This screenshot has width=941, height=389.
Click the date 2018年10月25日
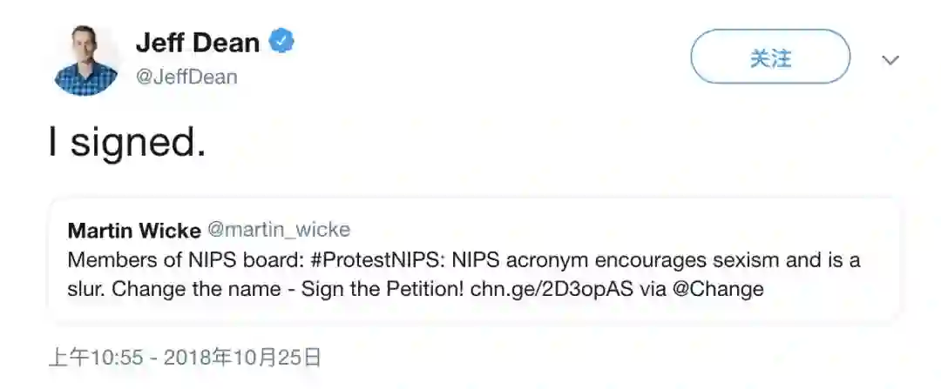point(242,357)
